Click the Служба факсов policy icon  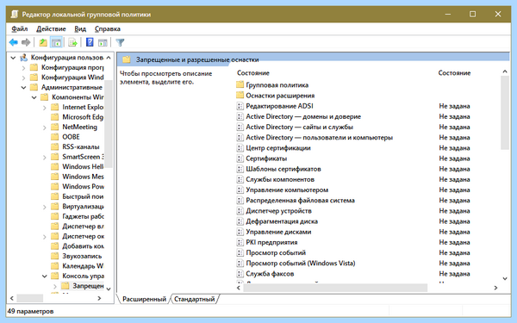coord(240,274)
